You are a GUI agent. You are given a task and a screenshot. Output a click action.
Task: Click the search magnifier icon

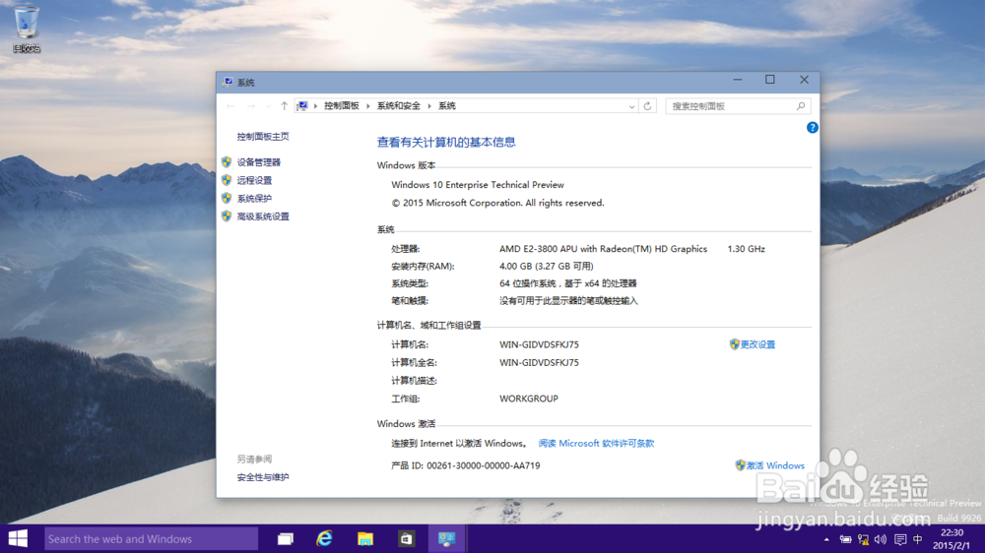[x=800, y=106]
